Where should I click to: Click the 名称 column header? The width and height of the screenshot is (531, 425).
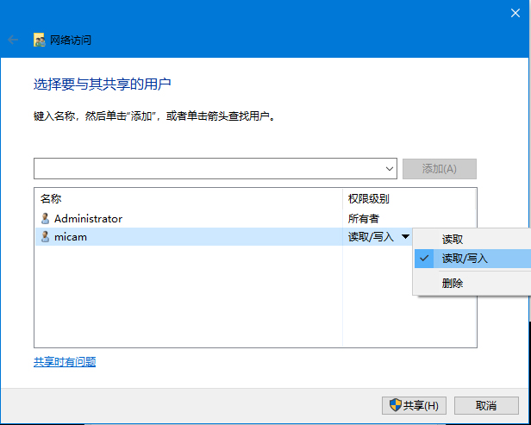(x=188, y=199)
